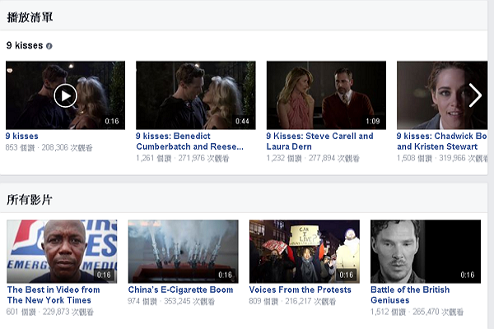Select the Steve Carell and Laura Dern thumbnail
Viewport: 494px width, 329px height.
[325, 95]
